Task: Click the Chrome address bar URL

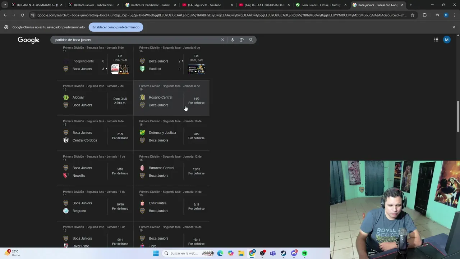Action: [222, 15]
